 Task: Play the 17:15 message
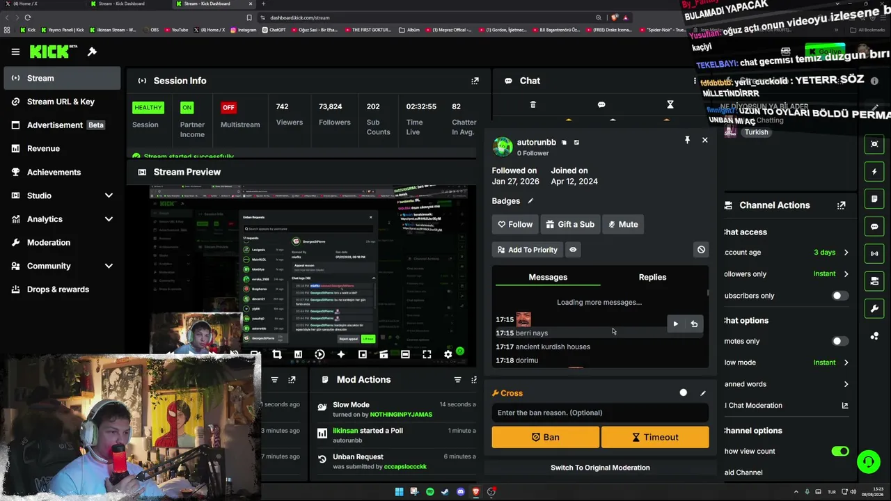[675, 324]
